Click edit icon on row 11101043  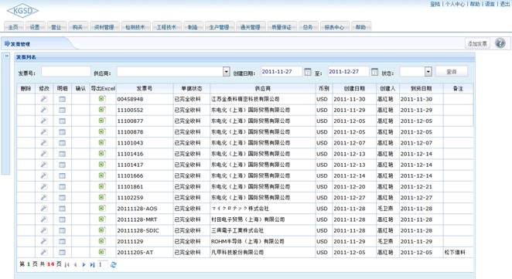tap(44, 143)
